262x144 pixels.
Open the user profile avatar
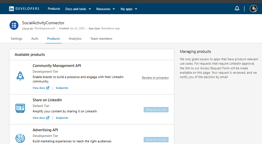point(253,9)
